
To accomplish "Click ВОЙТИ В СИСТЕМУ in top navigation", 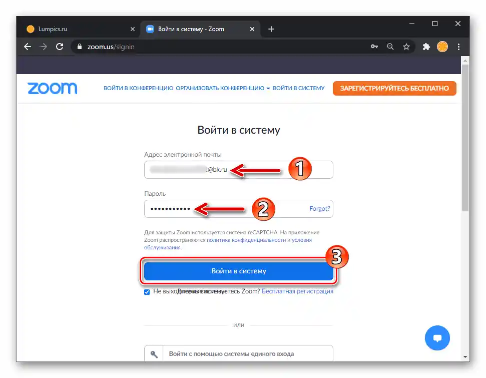I will point(298,88).
